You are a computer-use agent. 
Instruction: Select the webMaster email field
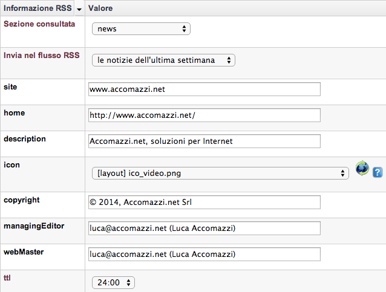point(204,254)
